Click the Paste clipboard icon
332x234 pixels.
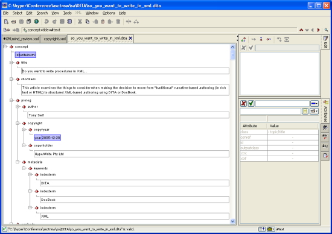[x=103, y=22]
